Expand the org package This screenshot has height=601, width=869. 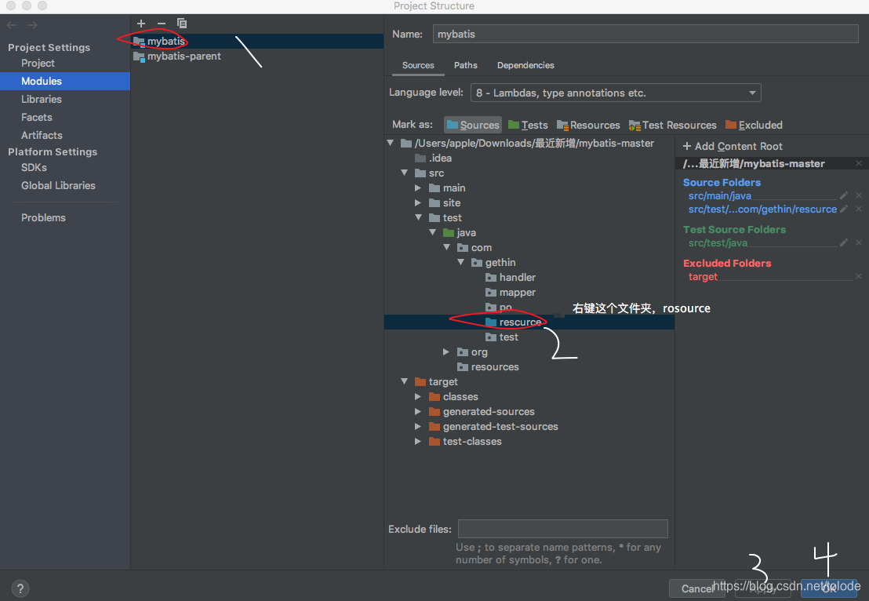(x=447, y=351)
